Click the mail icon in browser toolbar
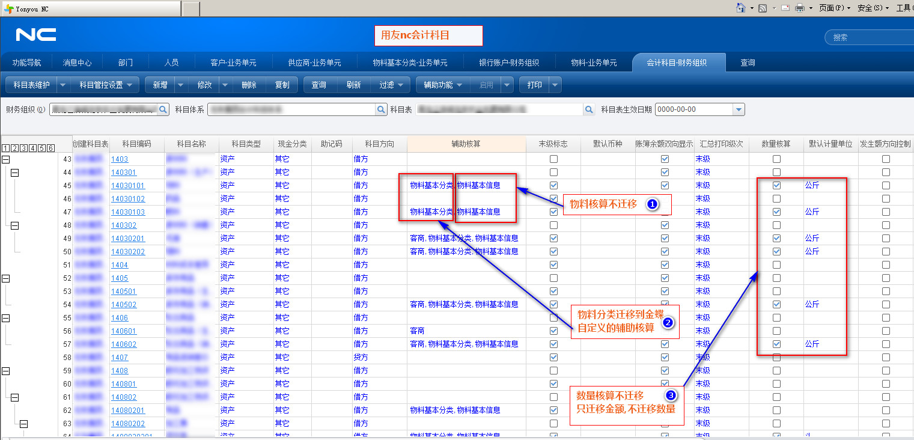This screenshot has width=914, height=440. coord(785,8)
